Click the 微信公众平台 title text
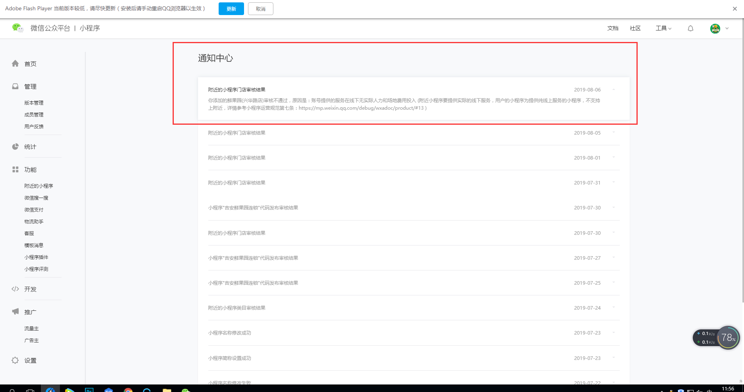This screenshot has height=392, width=744. click(50, 28)
